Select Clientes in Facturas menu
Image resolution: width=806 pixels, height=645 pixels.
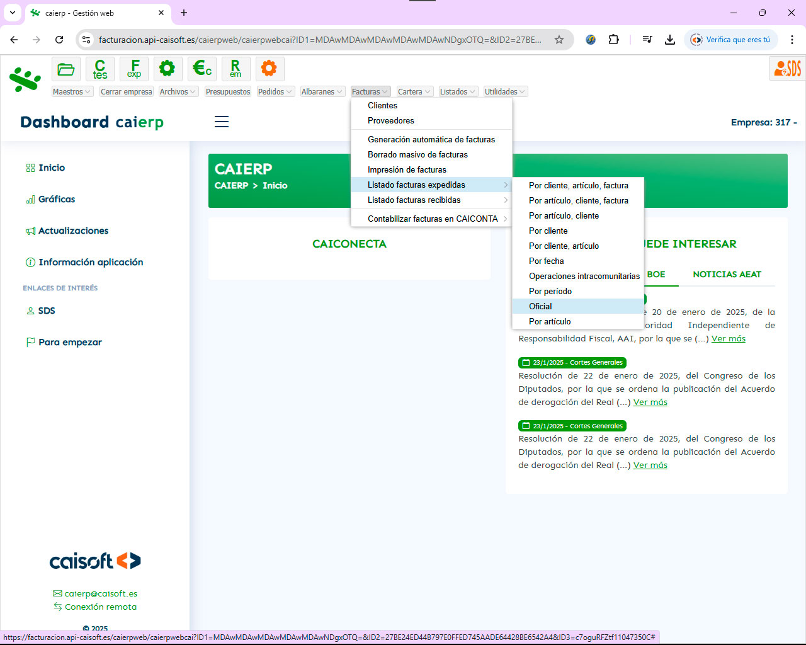click(431, 105)
